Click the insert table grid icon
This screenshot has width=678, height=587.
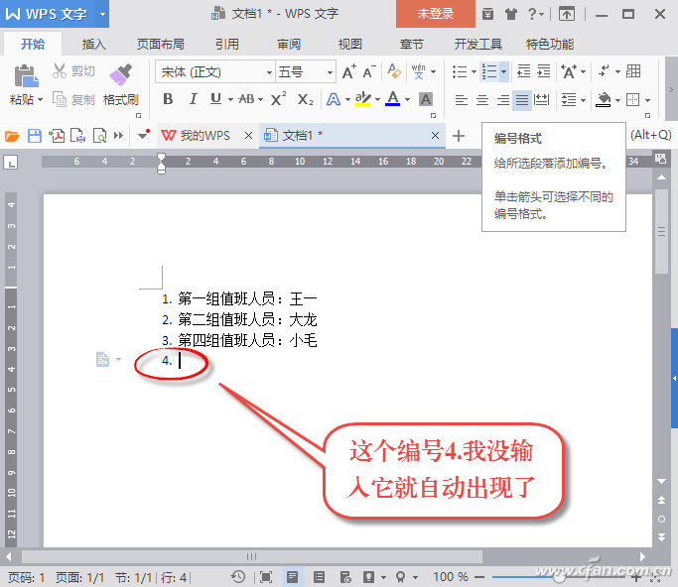(633, 70)
